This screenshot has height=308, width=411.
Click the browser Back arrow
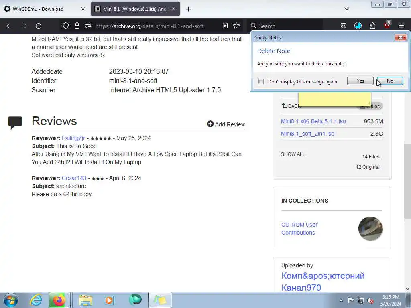coord(10,26)
